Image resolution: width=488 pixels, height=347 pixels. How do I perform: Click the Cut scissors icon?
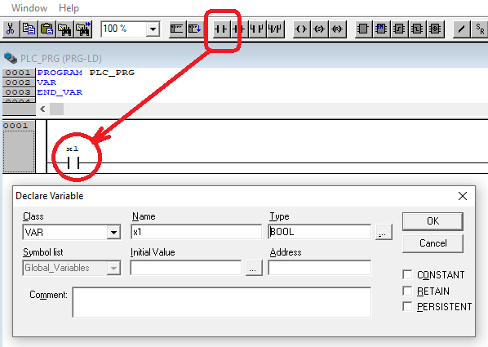pyautogui.click(x=11, y=29)
